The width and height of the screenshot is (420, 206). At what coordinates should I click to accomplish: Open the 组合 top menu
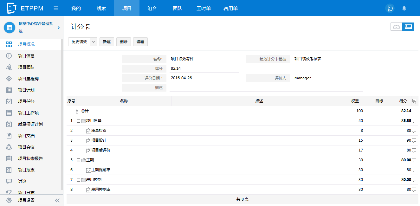[152, 8]
